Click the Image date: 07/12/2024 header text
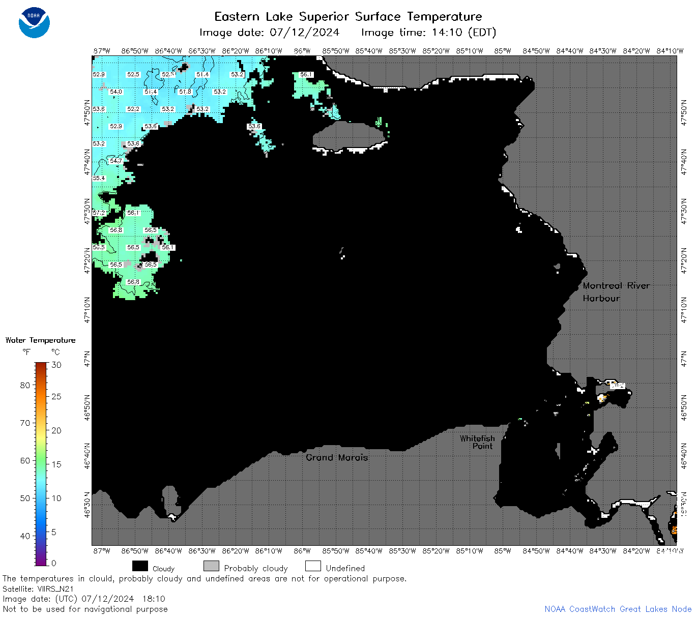The image size is (697, 617). point(269,33)
